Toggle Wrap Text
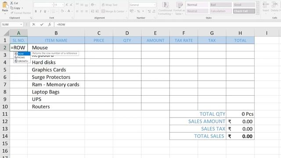Image resolution: width=281 pixels, height=158 pixels. click(109, 5)
